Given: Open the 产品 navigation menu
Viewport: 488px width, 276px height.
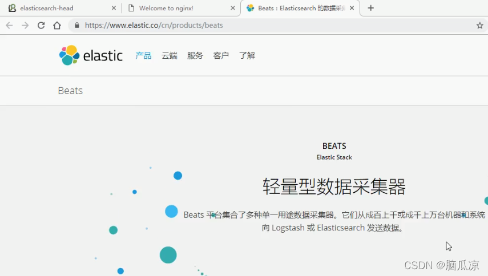Looking at the screenshot, I should coord(143,56).
